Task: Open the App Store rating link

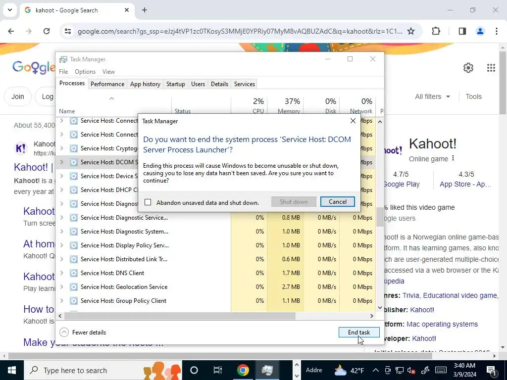Action: pyautogui.click(x=465, y=185)
